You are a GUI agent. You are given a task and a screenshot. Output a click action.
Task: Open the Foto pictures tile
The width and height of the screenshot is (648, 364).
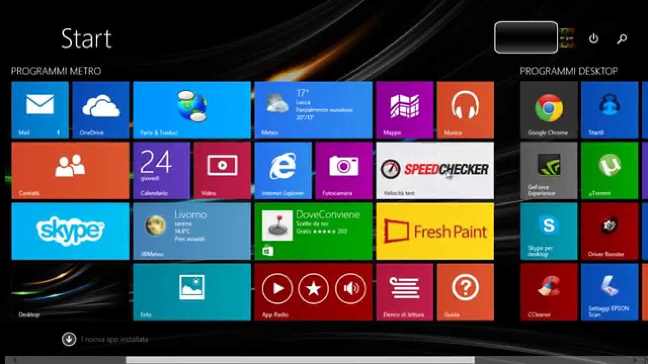click(x=192, y=292)
